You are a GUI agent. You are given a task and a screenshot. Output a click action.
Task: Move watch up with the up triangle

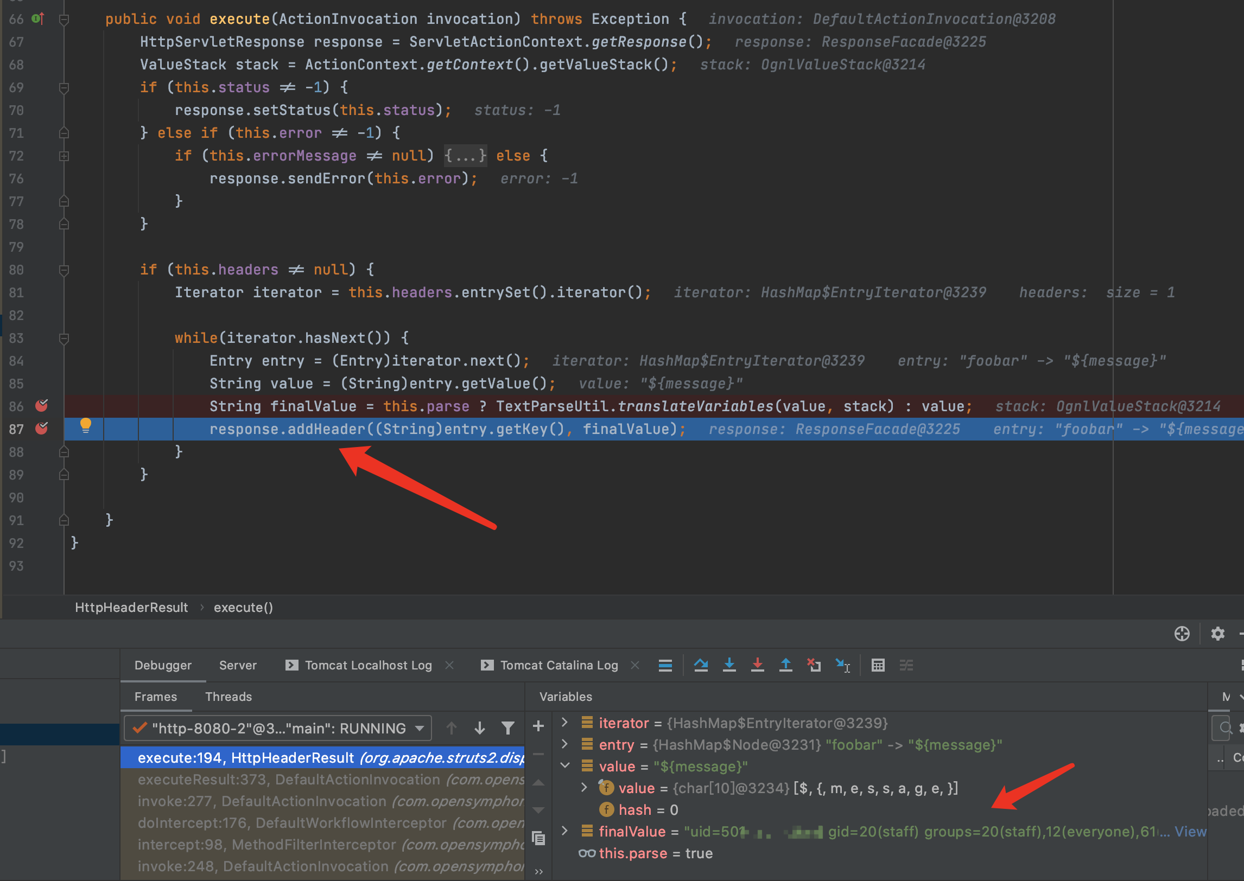[x=538, y=782]
